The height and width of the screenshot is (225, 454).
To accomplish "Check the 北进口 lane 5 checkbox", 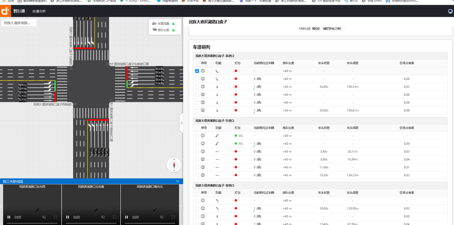I will click(x=197, y=103).
